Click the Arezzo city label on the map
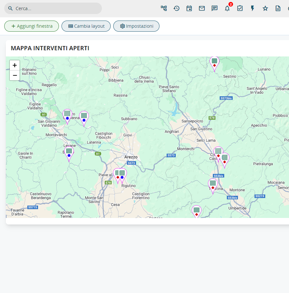 131,157
